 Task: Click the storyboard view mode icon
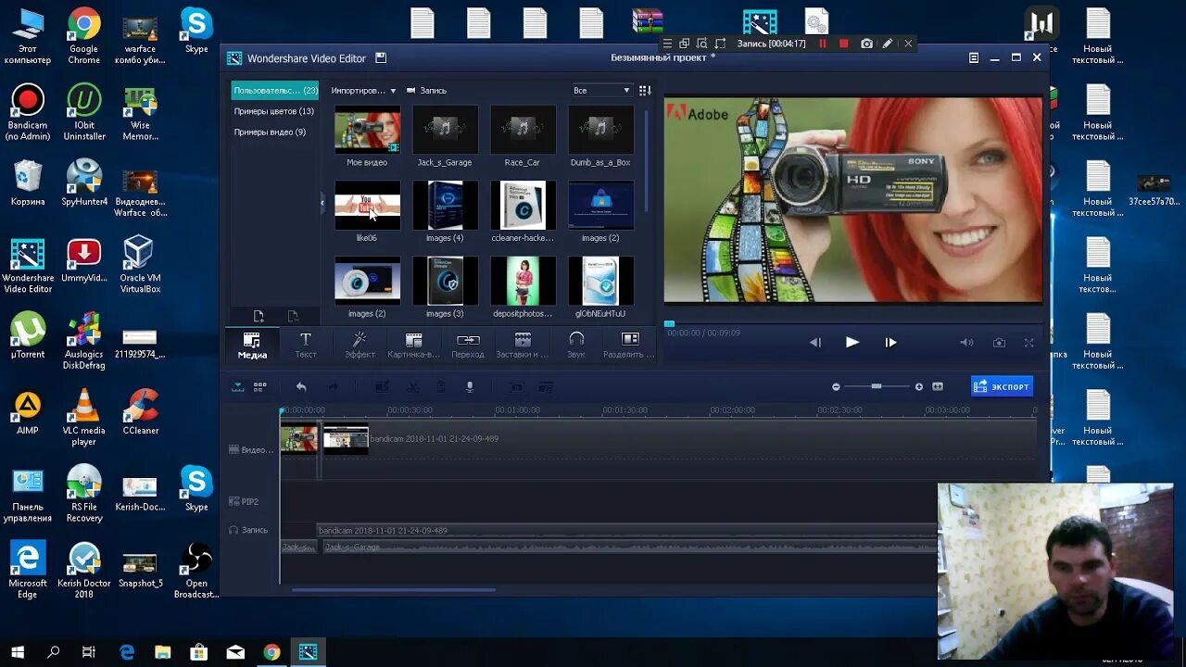pos(260,386)
